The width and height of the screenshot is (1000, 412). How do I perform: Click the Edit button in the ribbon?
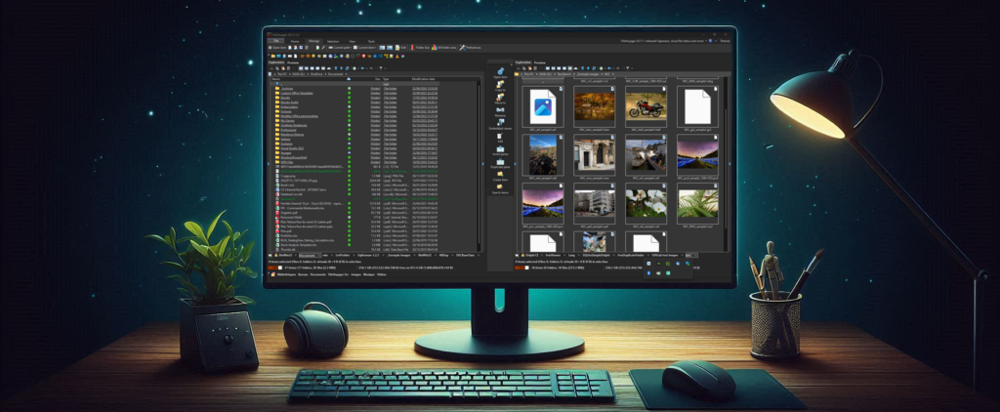401,47
